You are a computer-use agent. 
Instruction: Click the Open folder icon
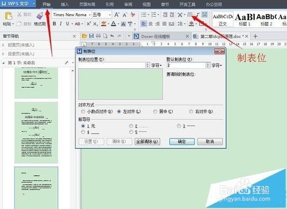(x=84, y=36)
